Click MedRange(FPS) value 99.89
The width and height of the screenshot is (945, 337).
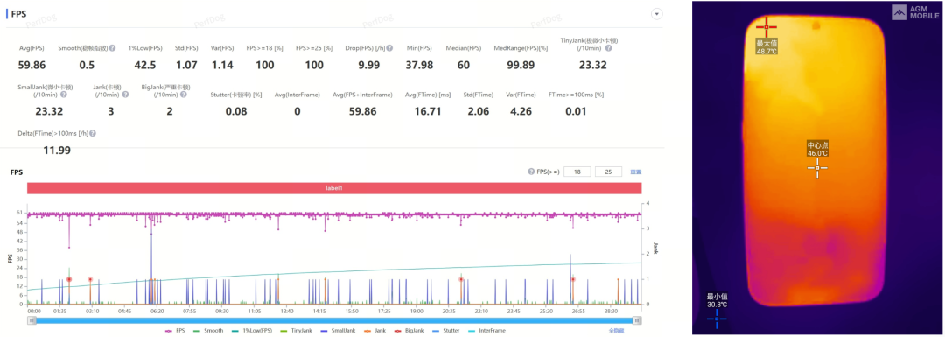tap(521, 65)
